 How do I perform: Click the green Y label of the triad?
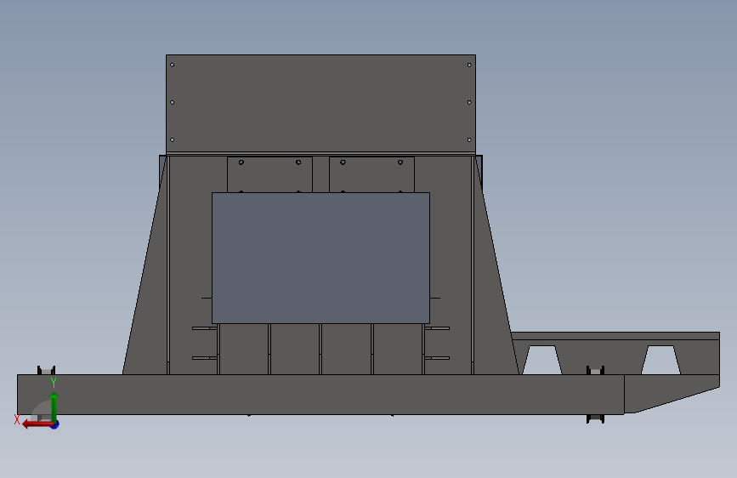54,383
